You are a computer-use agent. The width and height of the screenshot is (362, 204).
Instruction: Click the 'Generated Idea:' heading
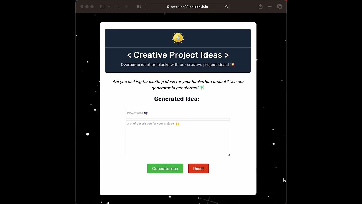pyautogui.click(x=177, y=99)
